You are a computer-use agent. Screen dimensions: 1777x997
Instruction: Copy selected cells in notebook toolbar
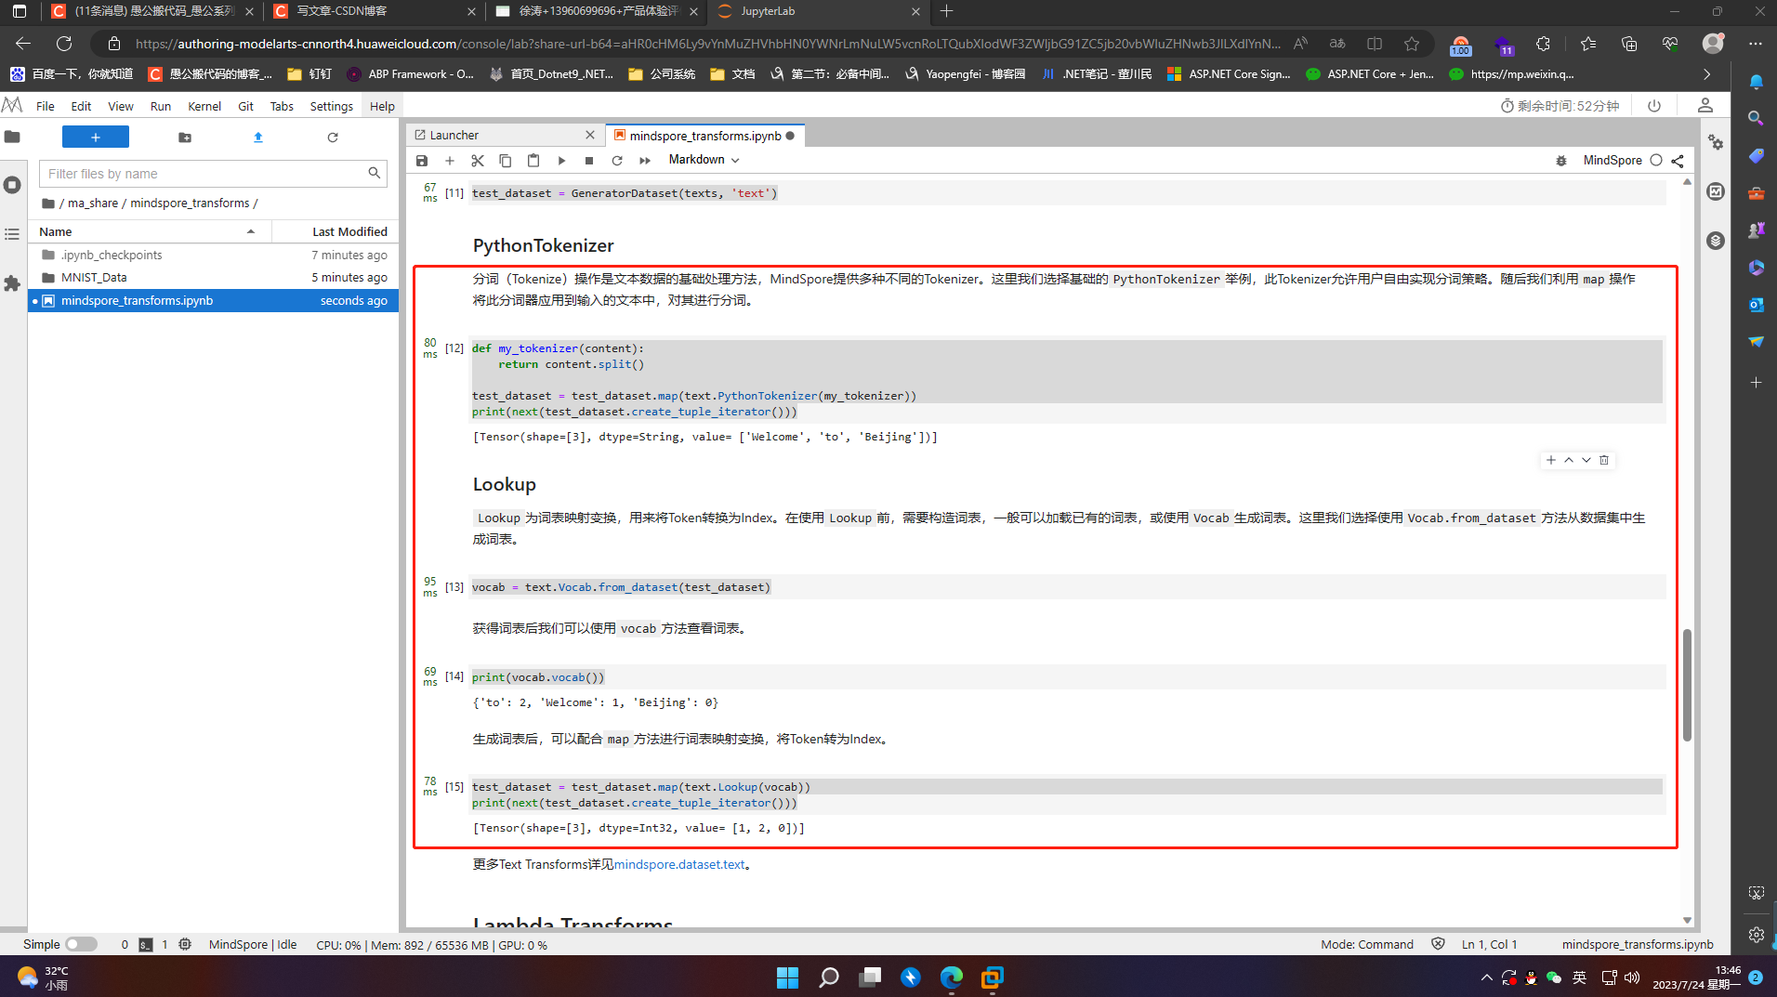tap(506, 161)
